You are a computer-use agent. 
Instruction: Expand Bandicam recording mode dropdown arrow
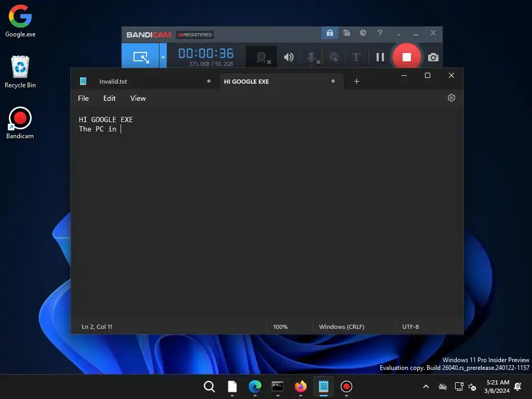pos(163,57)
